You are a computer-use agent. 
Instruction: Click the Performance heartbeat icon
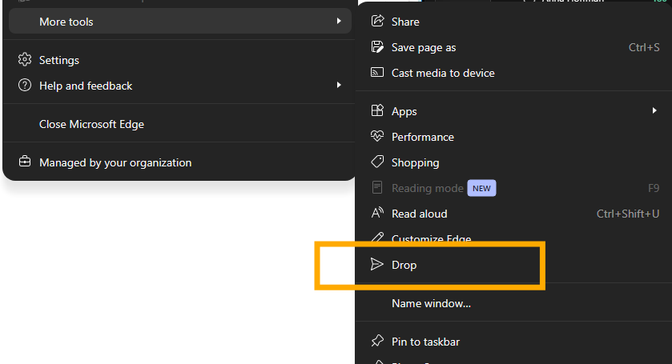click(x=377, y=137)
